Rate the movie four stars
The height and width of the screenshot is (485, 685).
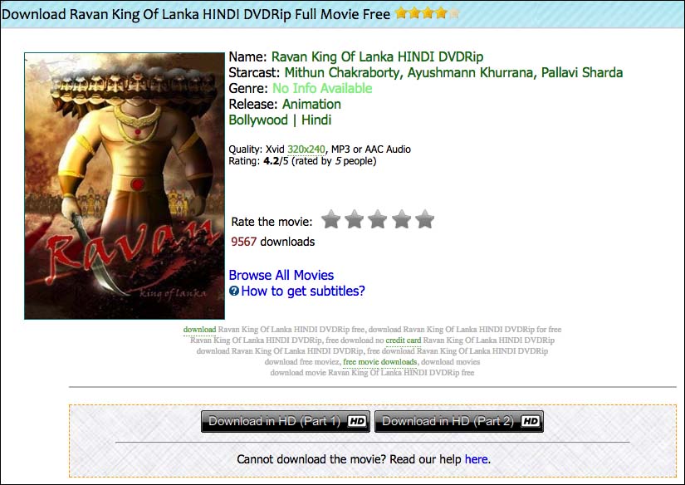(401, 219)
